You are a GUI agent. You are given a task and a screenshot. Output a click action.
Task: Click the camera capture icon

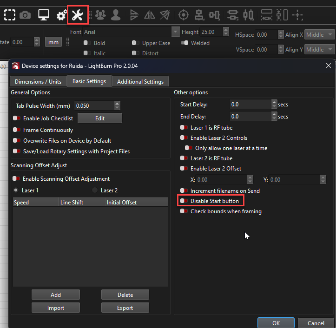(x=26, y=15)
